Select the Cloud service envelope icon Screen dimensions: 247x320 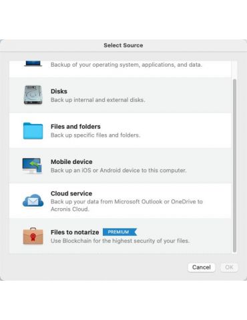pyautogui.click(x=33, y=201)
